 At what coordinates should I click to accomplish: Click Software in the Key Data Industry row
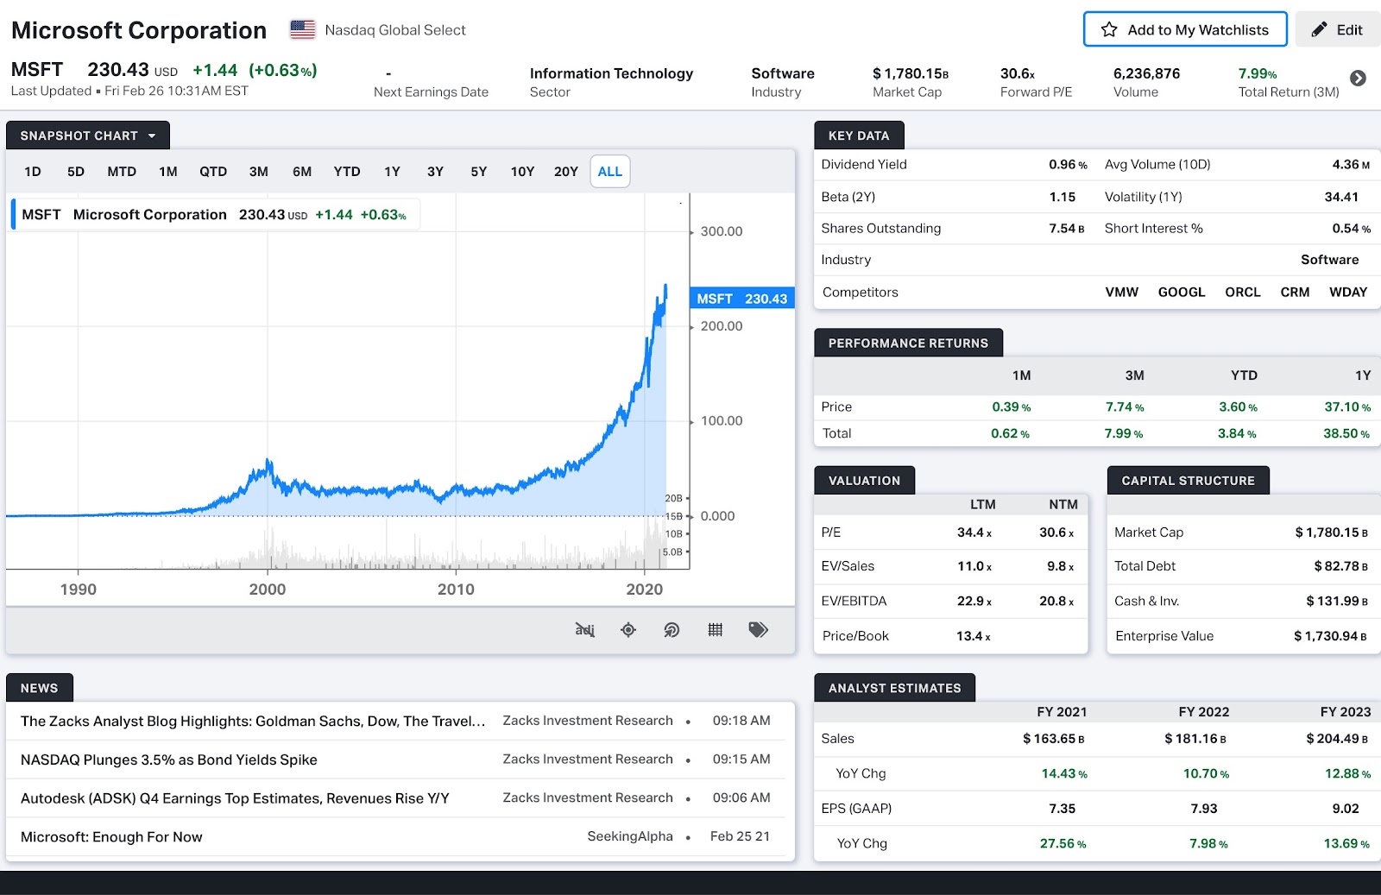pos(1329,260)
